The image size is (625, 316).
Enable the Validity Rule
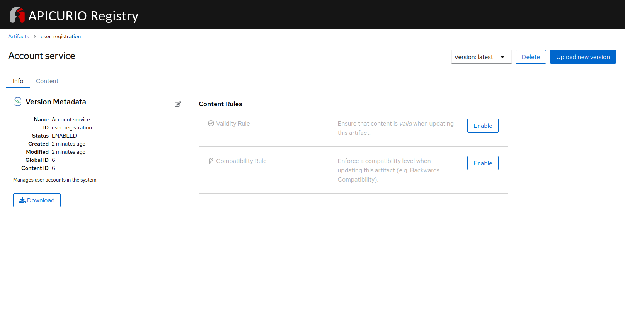pyautogui.click(x=482, y=126)
